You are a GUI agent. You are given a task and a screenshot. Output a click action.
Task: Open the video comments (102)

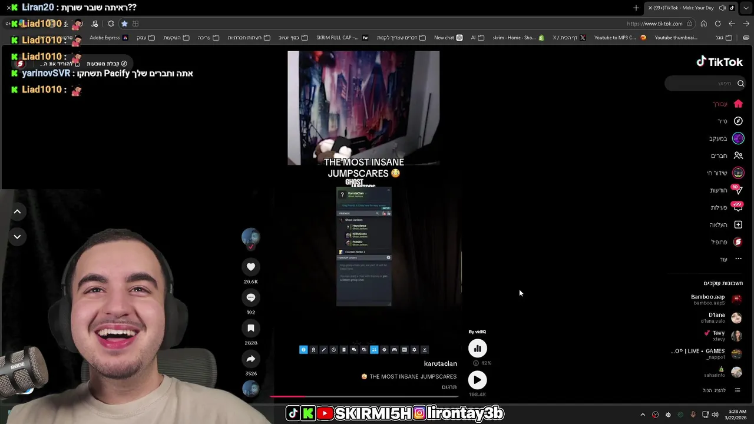click(251, 297)
